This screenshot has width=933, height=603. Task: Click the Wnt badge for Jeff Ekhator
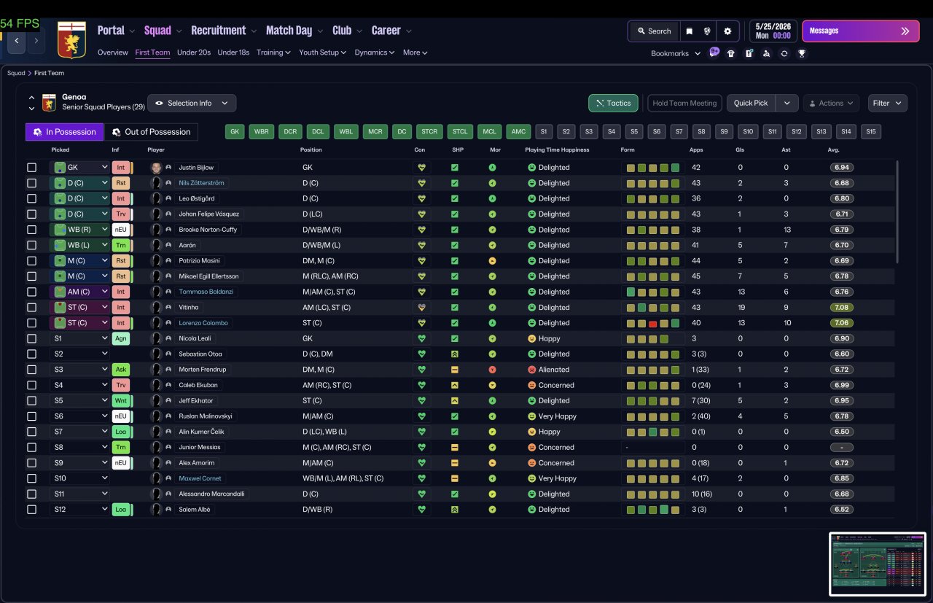point(122,401)
